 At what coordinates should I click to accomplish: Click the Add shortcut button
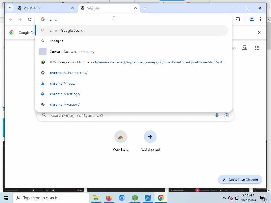(x=150, y=141)
